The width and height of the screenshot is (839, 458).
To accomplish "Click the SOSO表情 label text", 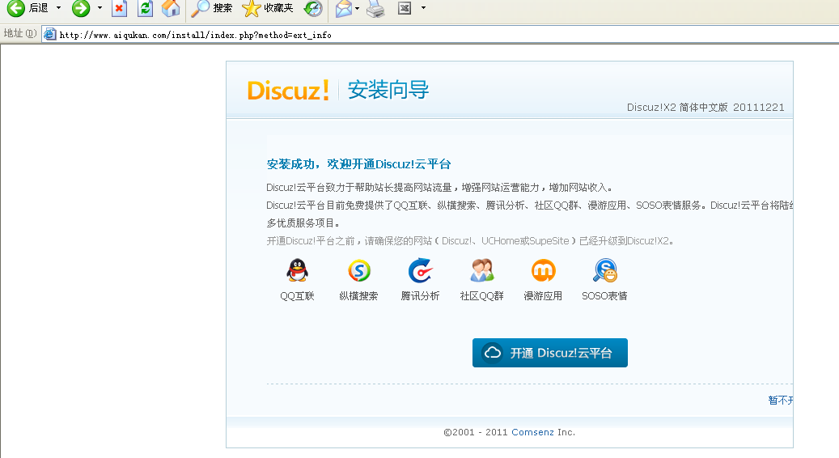I will pos(604,296).
